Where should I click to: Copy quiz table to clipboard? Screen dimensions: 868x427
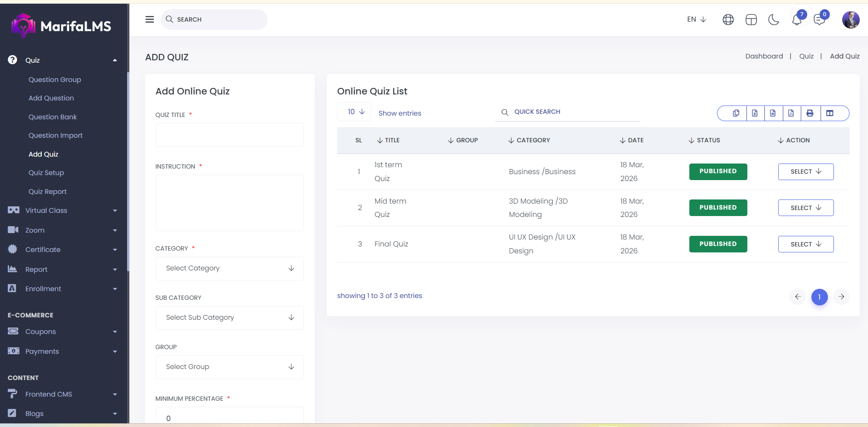[x=736, y=113]
